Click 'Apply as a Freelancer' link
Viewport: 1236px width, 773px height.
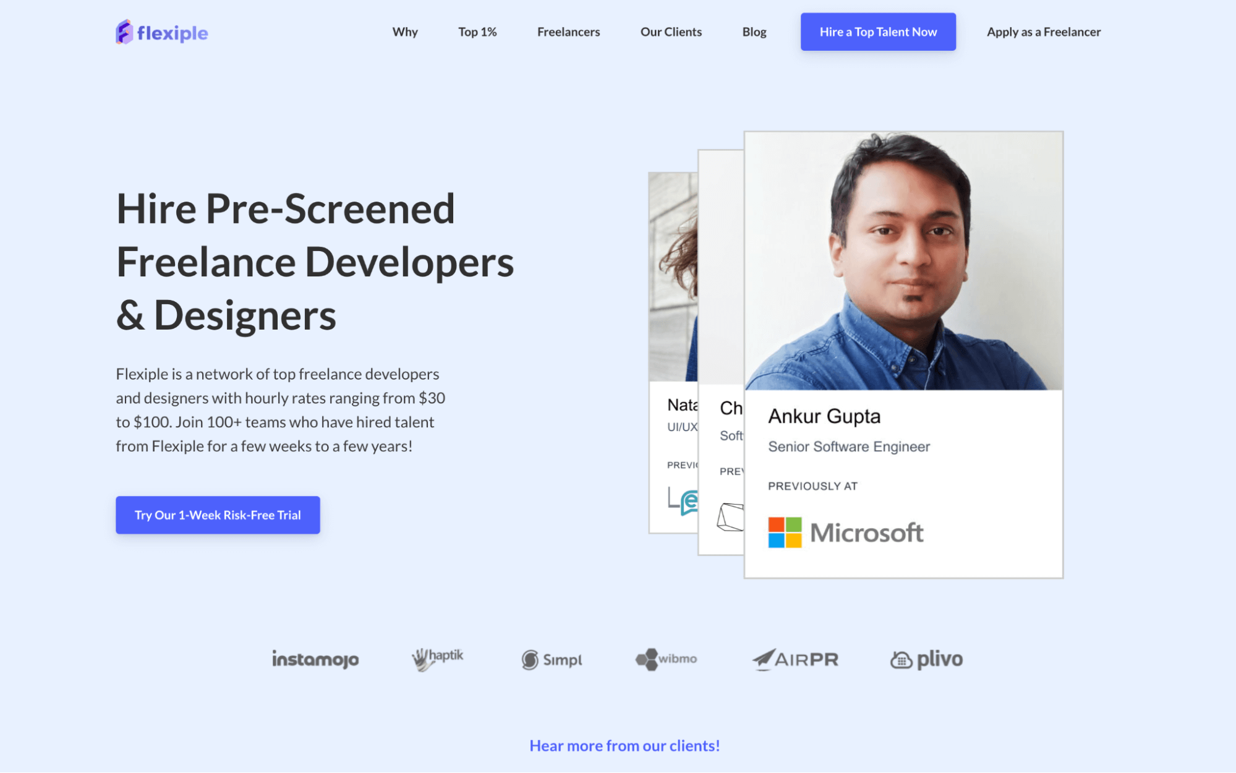(1042, 31)
